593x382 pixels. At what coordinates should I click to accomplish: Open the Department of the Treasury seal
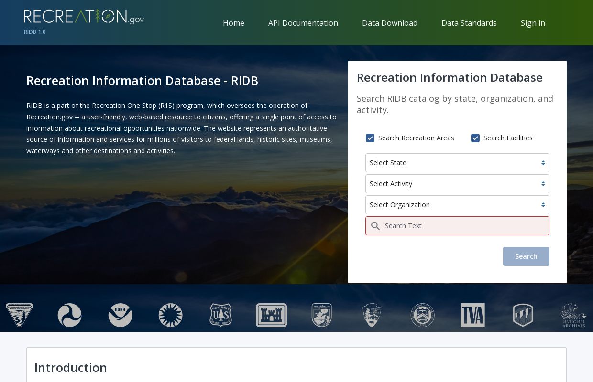click(423, 315)
